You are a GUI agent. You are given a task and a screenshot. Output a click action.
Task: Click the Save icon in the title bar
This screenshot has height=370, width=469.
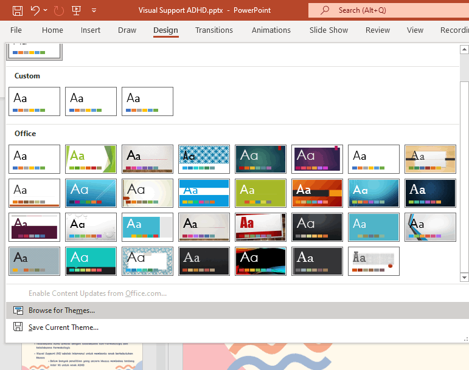click(18, 10)
